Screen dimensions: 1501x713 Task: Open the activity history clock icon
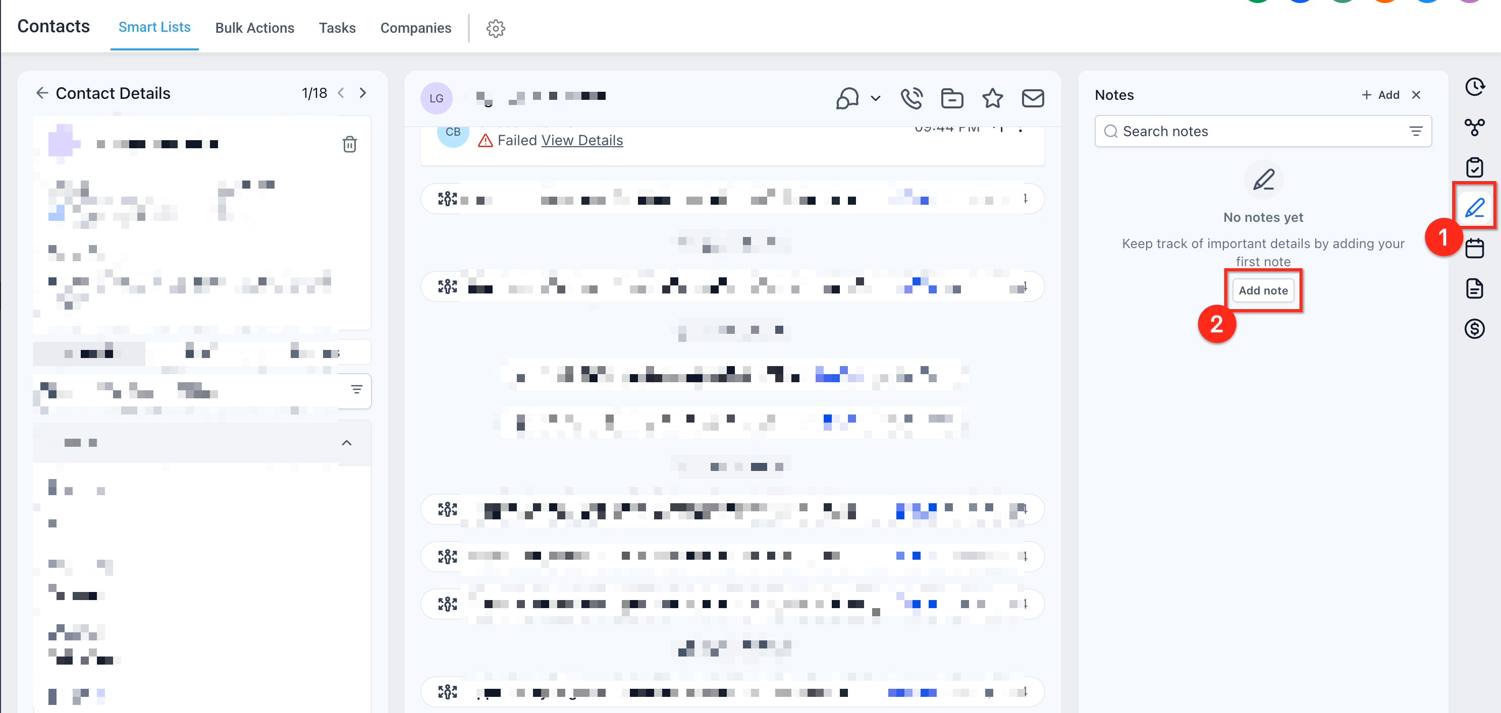pyautogui.click(x=1474, y=87)
